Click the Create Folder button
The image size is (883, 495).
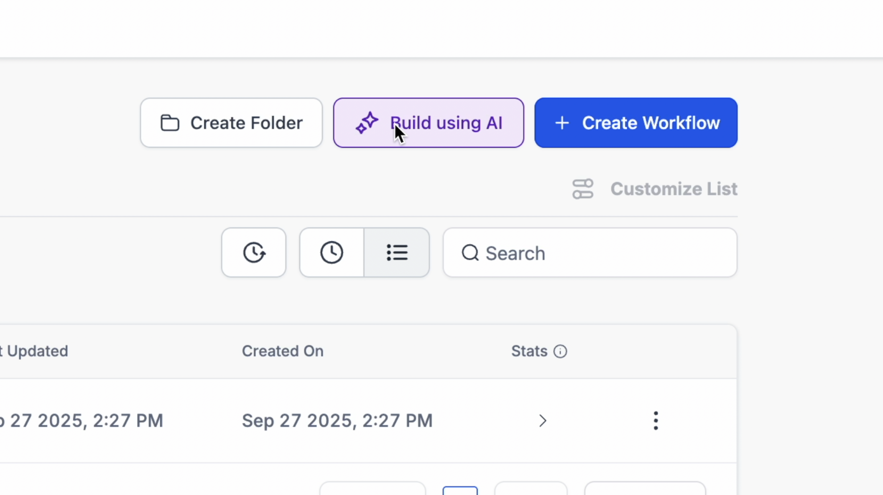pos(231,123)
